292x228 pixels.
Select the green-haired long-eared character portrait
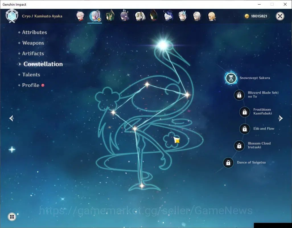pos(110,16)
